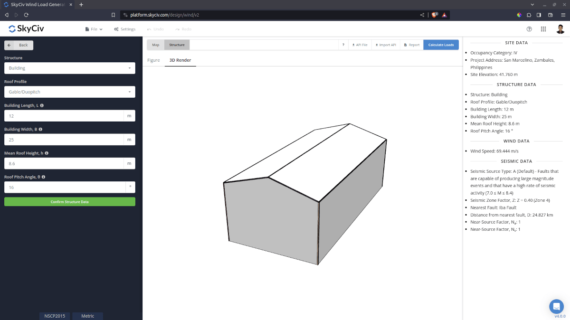Click the user profile avatar
The height and width of the screenshot is (320, 570).
(x=560, y=29)
